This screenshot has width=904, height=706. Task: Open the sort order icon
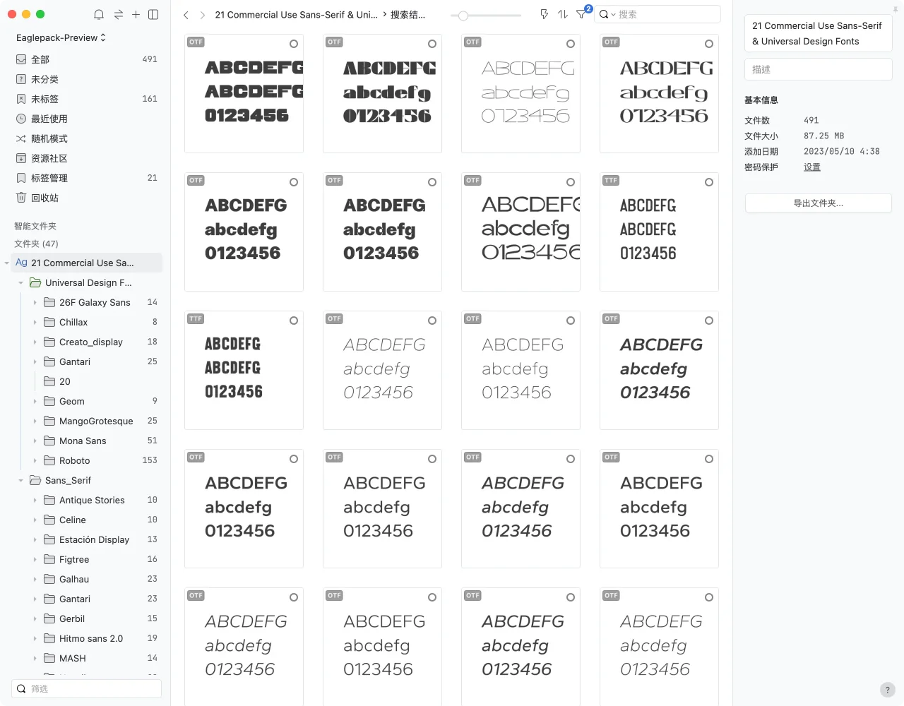(562, 14)
